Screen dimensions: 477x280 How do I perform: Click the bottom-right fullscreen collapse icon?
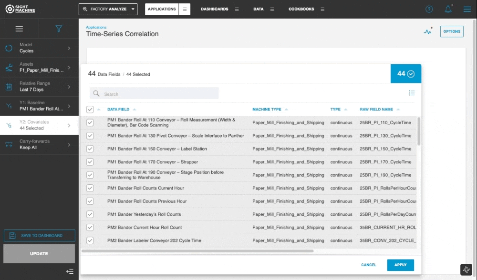pos(466,270)
